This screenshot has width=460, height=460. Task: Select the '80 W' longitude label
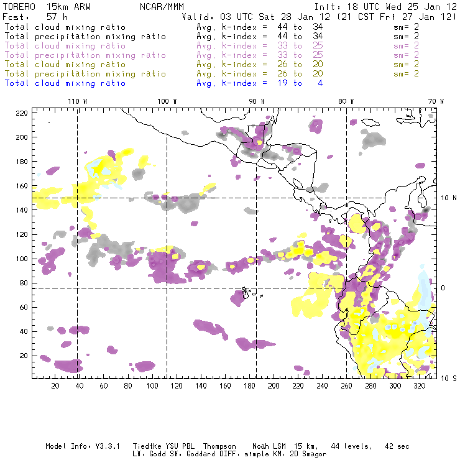click(346, 101)
